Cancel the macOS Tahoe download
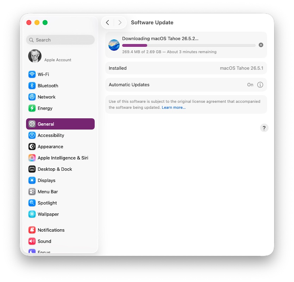 261,45
